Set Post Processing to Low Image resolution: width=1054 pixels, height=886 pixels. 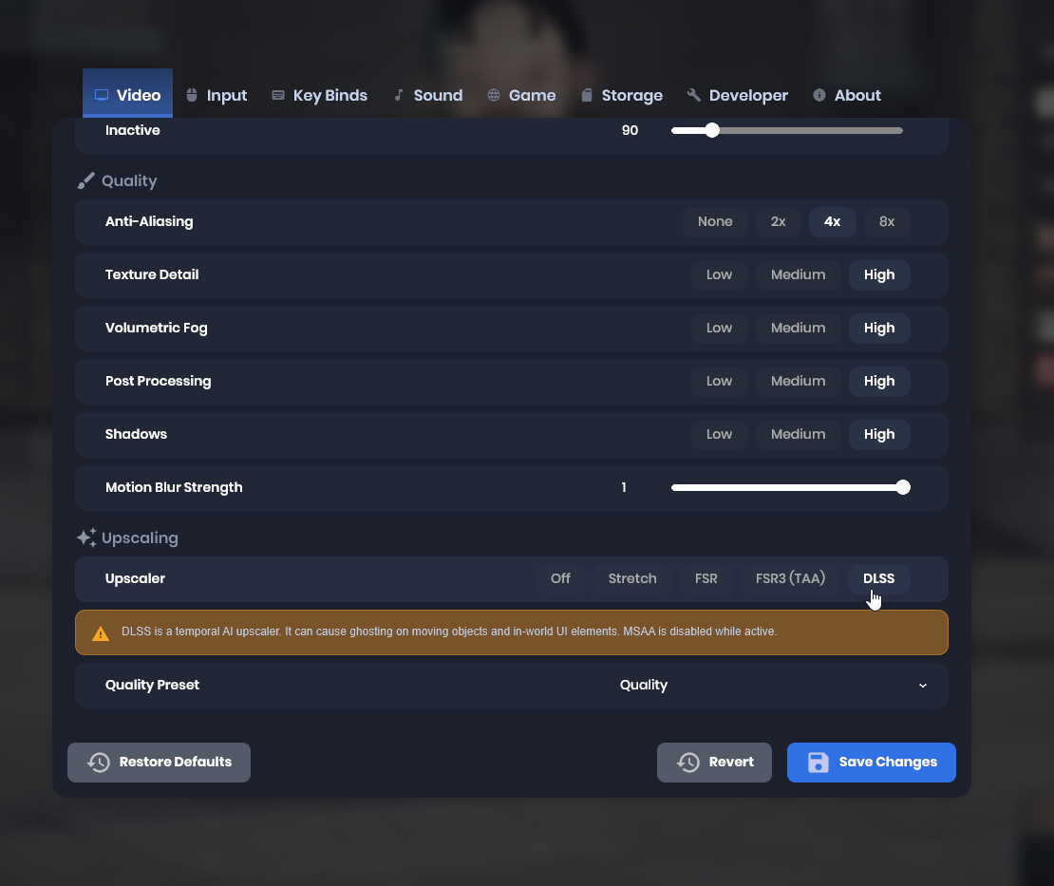[x=719, y=381]
